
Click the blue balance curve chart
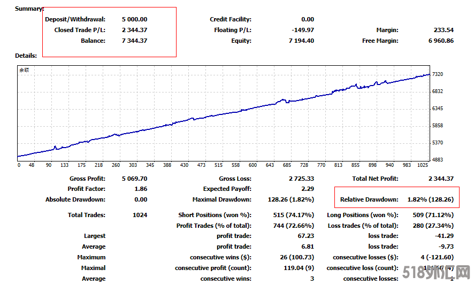pyautogui.click(x=224, y=113)
